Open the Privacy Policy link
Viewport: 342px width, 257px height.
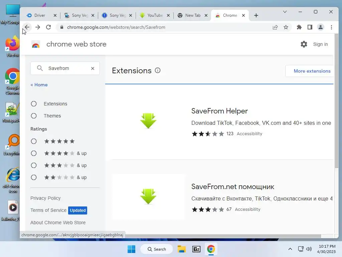[45, 198]
